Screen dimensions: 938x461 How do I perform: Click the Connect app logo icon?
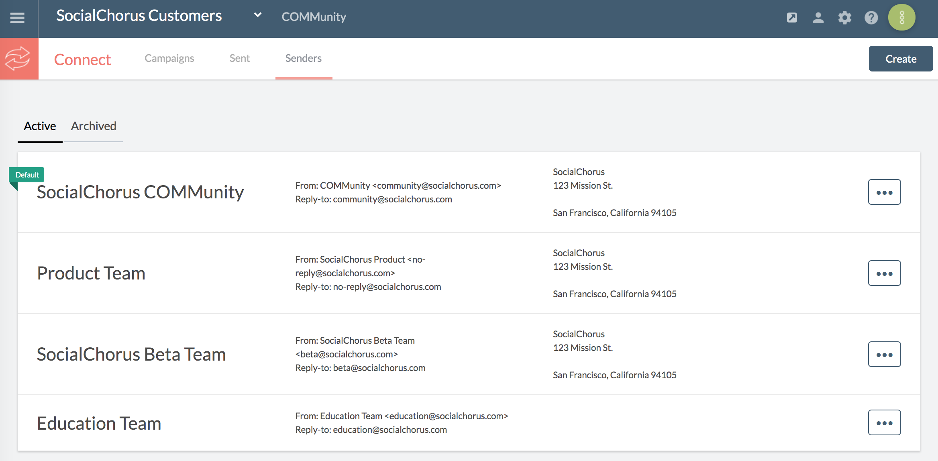point(19,59)
